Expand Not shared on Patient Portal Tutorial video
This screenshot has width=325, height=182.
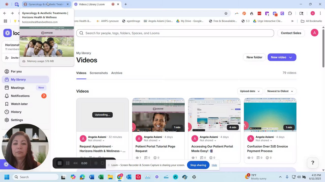[152, 141]
